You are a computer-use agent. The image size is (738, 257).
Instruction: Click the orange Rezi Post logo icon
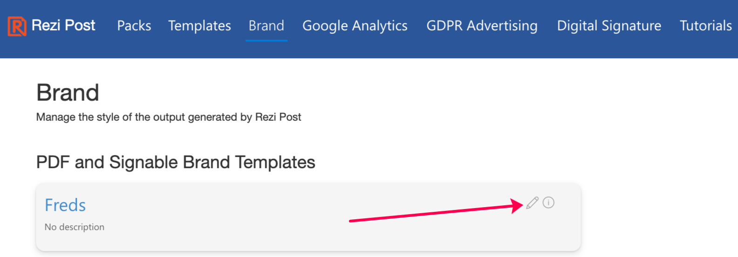pos(17,26)
